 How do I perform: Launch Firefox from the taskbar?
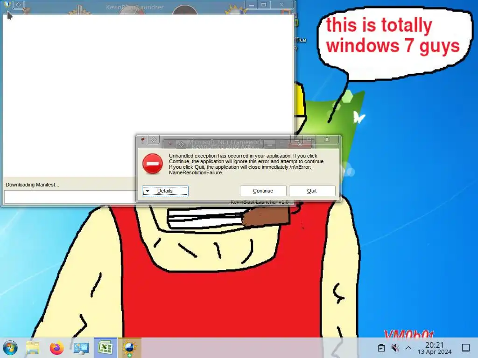pos(56,348)
